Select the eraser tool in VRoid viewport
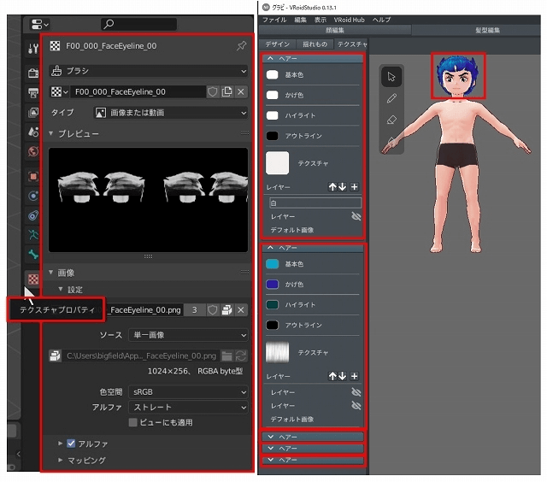Image resolution: width=547 pixels, height=482 pixels. (391, 120)
